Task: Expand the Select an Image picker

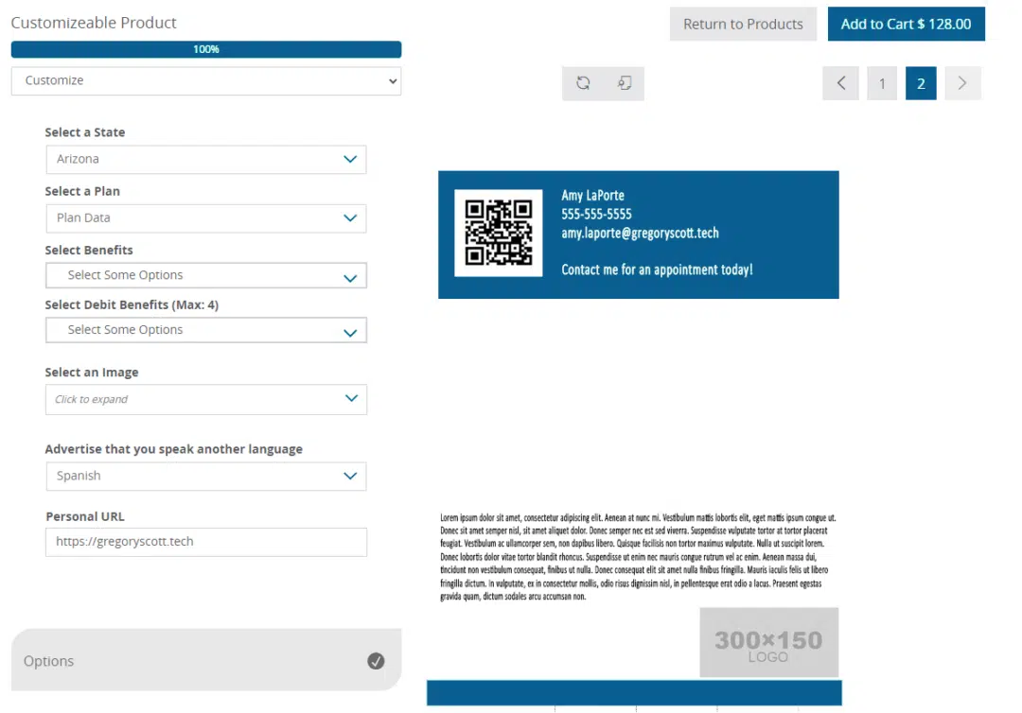Action: pyautogui.click(x=205, y=399)
